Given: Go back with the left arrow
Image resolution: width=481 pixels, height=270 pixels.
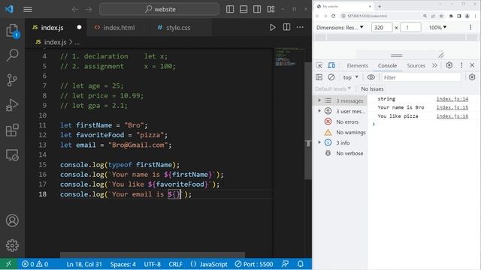Looking at the screenshot, I should (x=75, y=9).
